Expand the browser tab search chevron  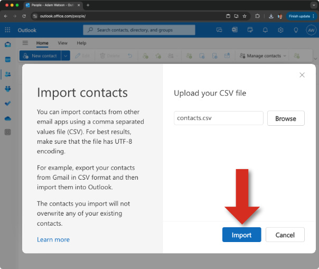tap(314, 5)
